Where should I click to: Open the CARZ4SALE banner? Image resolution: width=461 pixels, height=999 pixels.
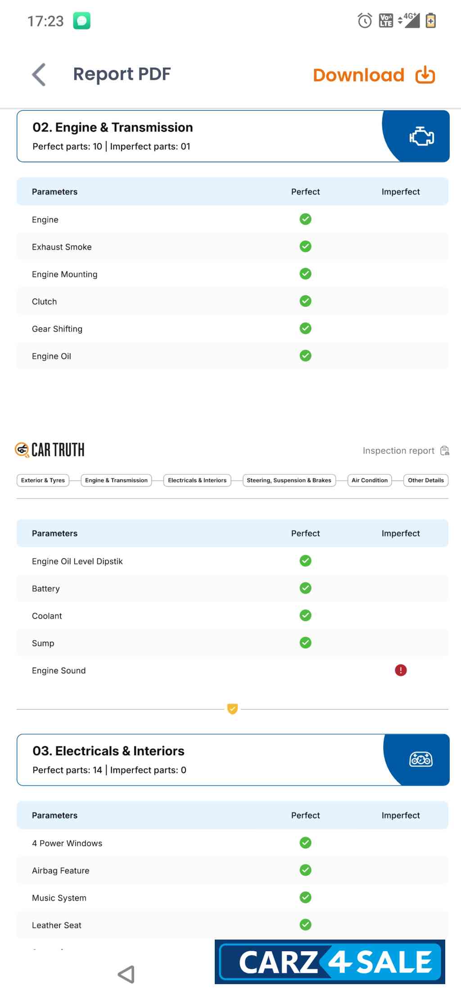click(330, 962)
